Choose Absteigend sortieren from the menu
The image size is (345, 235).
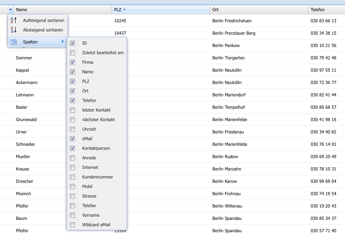coord(43,30)
